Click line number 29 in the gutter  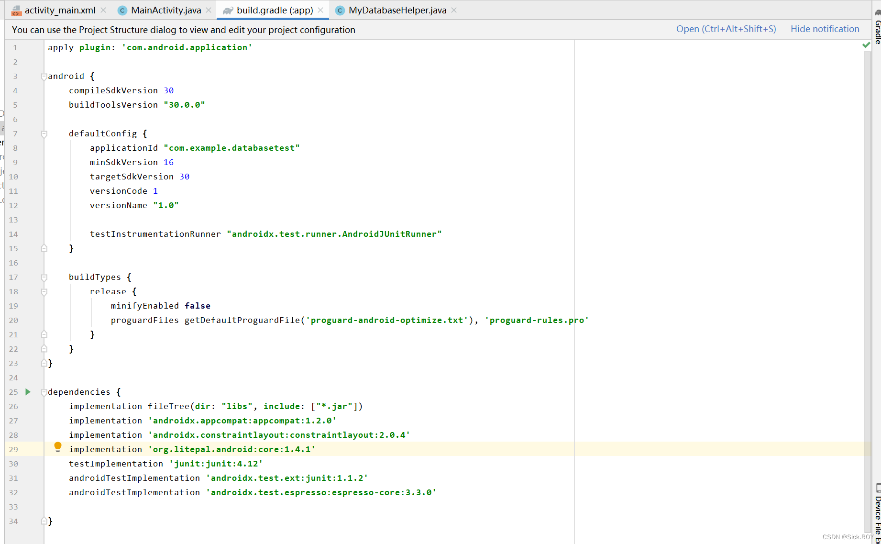(x=13, y=449)
